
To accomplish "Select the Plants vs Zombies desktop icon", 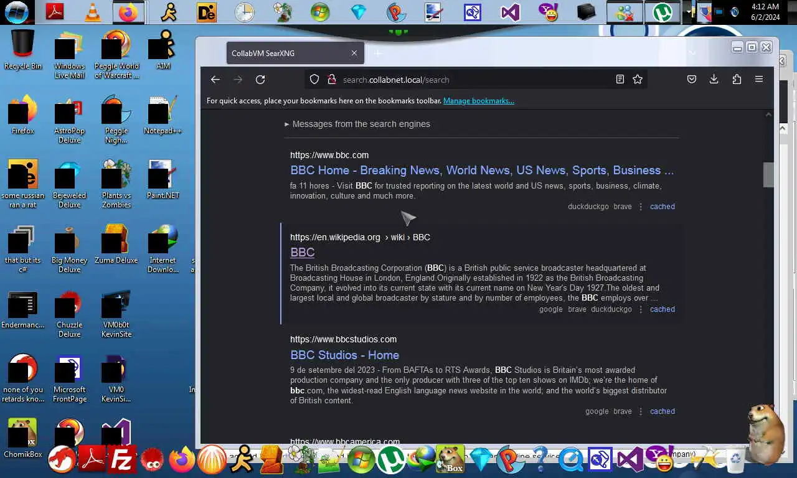I will pos(116,184).
